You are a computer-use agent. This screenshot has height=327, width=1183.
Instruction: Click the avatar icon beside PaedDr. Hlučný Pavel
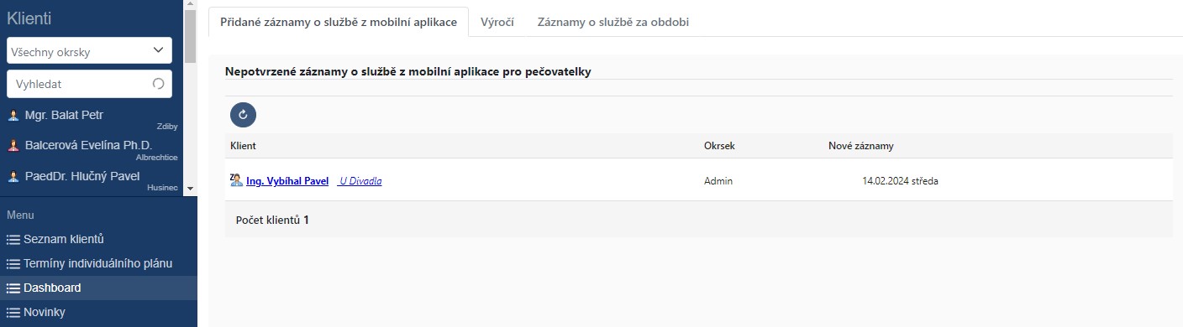coord(13,176)
